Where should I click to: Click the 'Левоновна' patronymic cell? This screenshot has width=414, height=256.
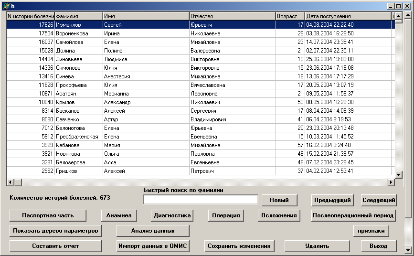coord(233,94)
